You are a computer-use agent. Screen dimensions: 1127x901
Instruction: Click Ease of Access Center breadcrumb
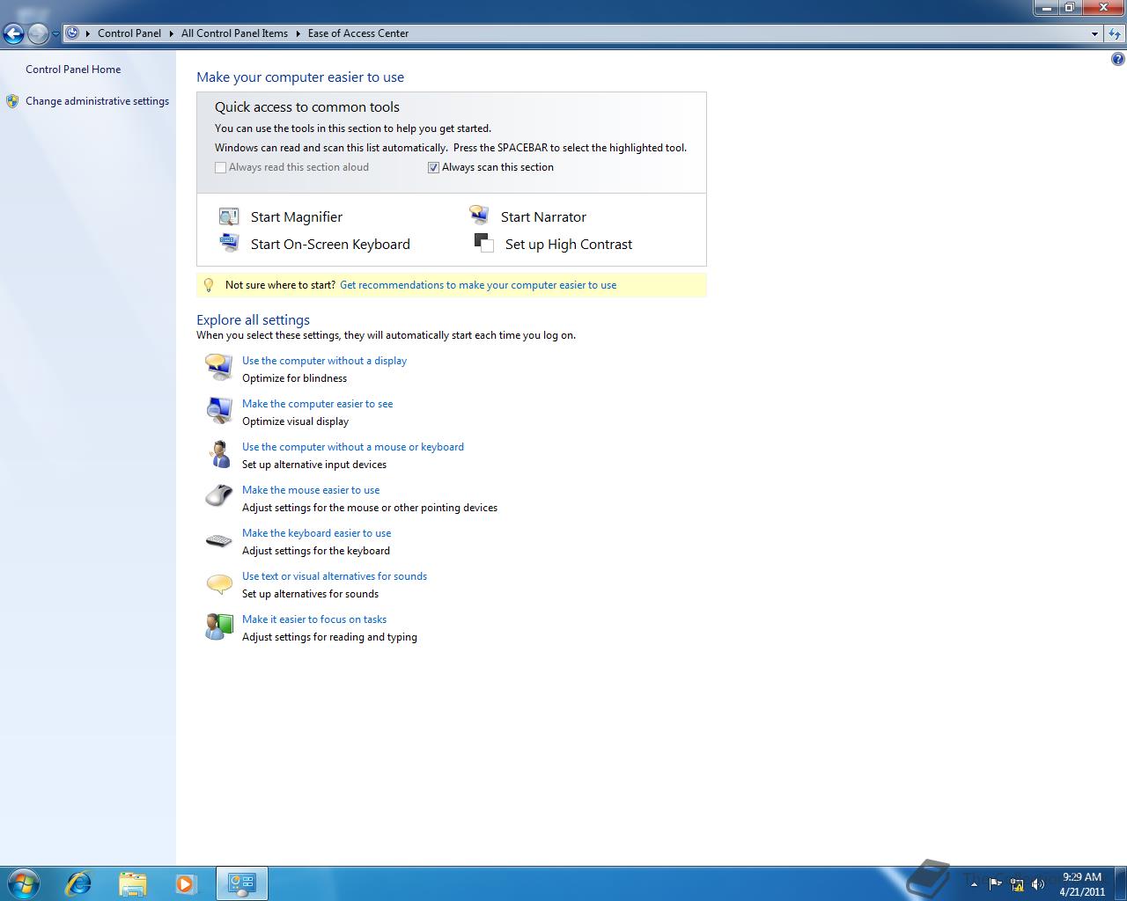coord(358,33)
